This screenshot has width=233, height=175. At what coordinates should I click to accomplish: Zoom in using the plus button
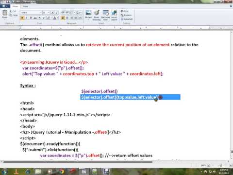(x=231, y=165)
